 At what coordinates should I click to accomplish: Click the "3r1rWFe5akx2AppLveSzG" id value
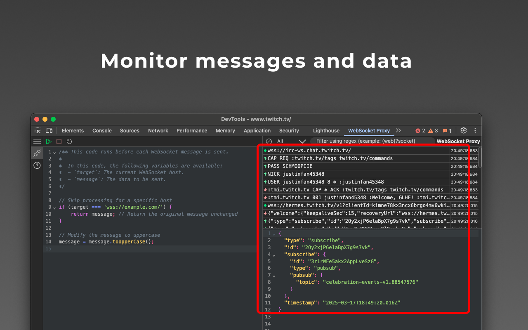(x=343, y=262)
